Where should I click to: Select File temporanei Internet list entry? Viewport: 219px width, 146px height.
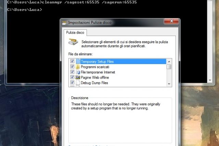point(98,72)
